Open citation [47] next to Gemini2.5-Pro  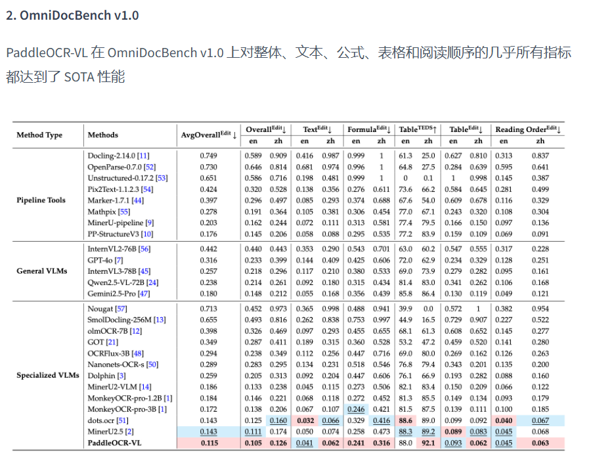144,294
